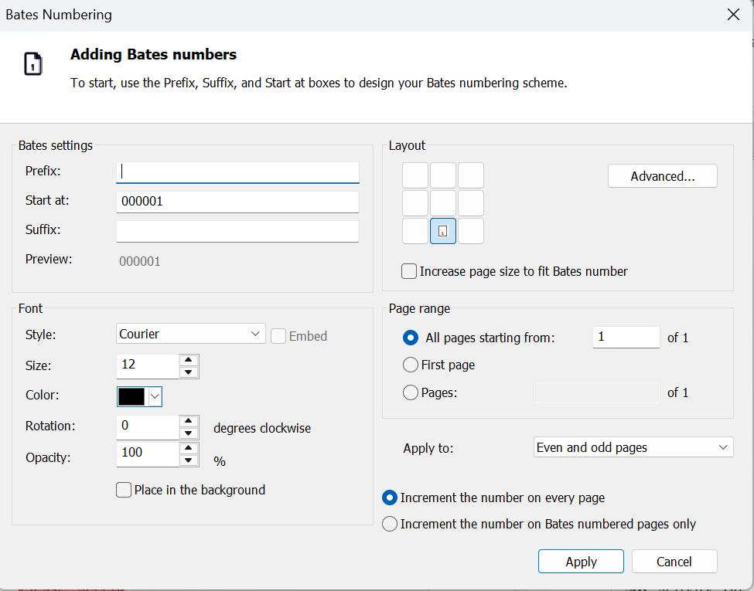Image resolution: width=754 pixels, height=591 pixels.
Task: Select top-left layout position cell
Action: (x=415, y=175)
